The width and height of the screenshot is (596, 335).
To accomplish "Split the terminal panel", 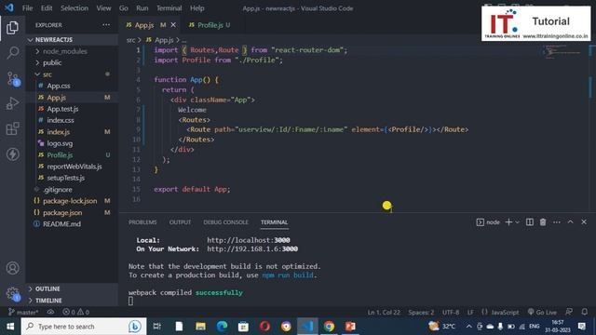I will tap(530, 222).
